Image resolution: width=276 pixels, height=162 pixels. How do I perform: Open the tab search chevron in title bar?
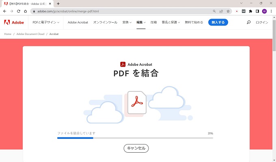click(241, 3)
